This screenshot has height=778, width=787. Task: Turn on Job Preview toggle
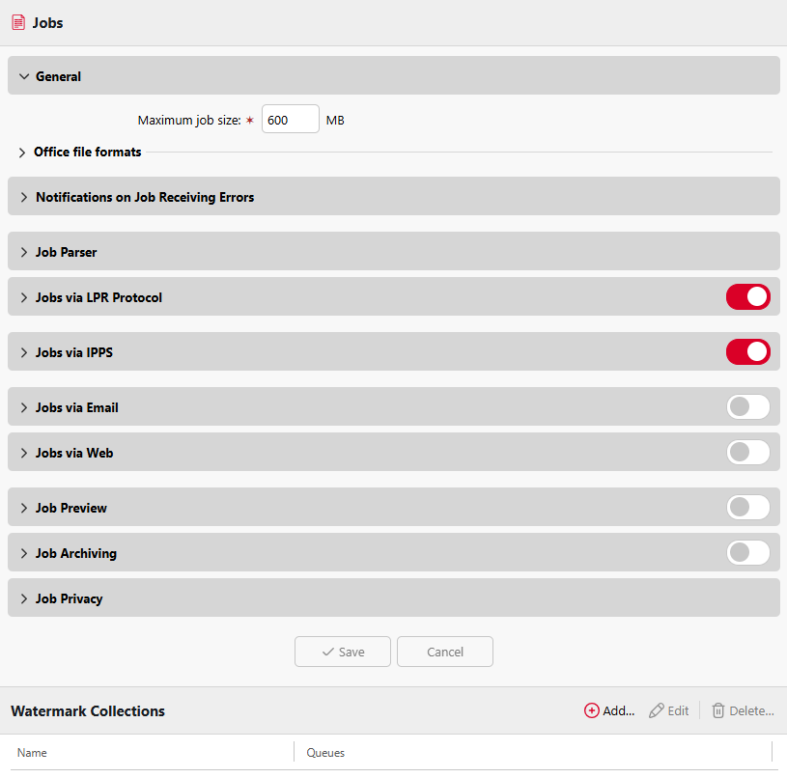[747, 507]
